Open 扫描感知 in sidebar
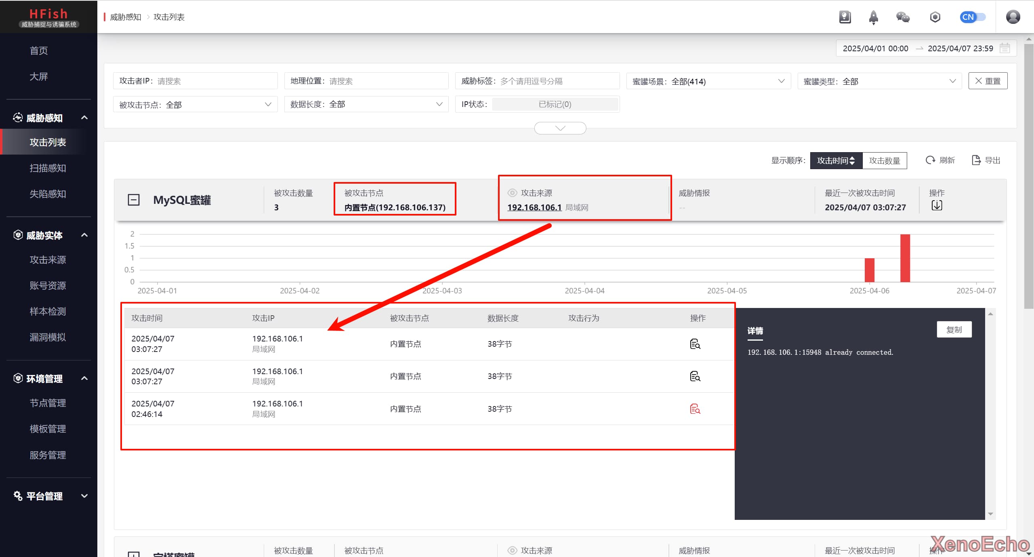The width and height of the screenshot is (1034, 557). point(48,168)
